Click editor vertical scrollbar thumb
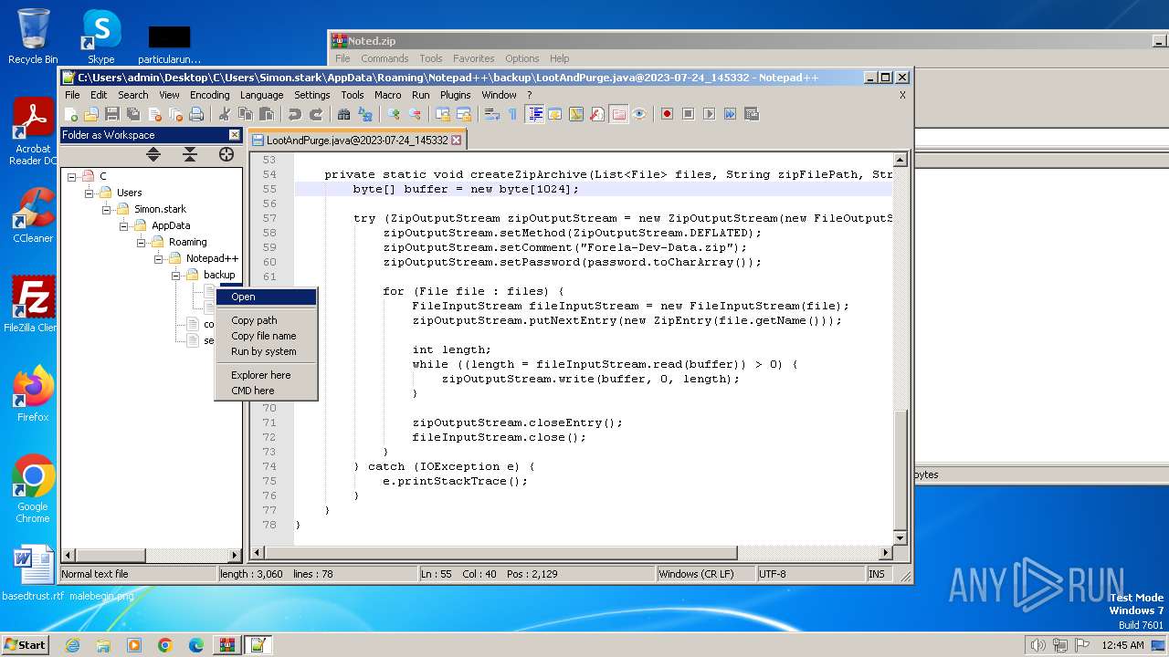The width and height of the screenshot is (1169, 657). tap(900, 470)
